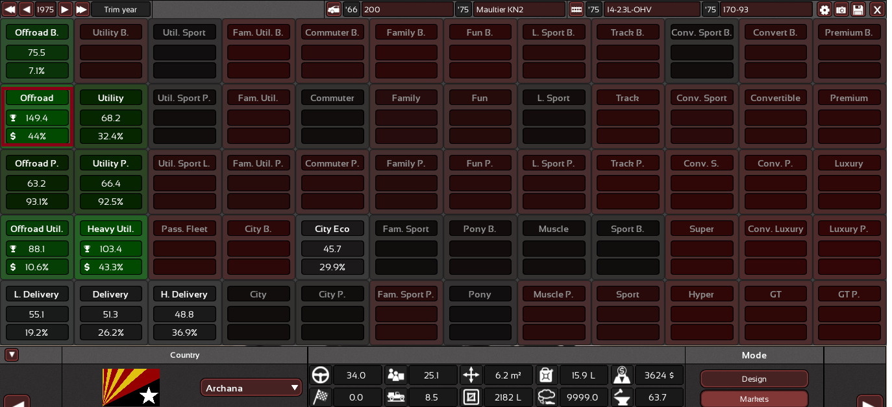892x407 pixels.
Task: Click the car model icon in top bar
Action: pos(333,10)
